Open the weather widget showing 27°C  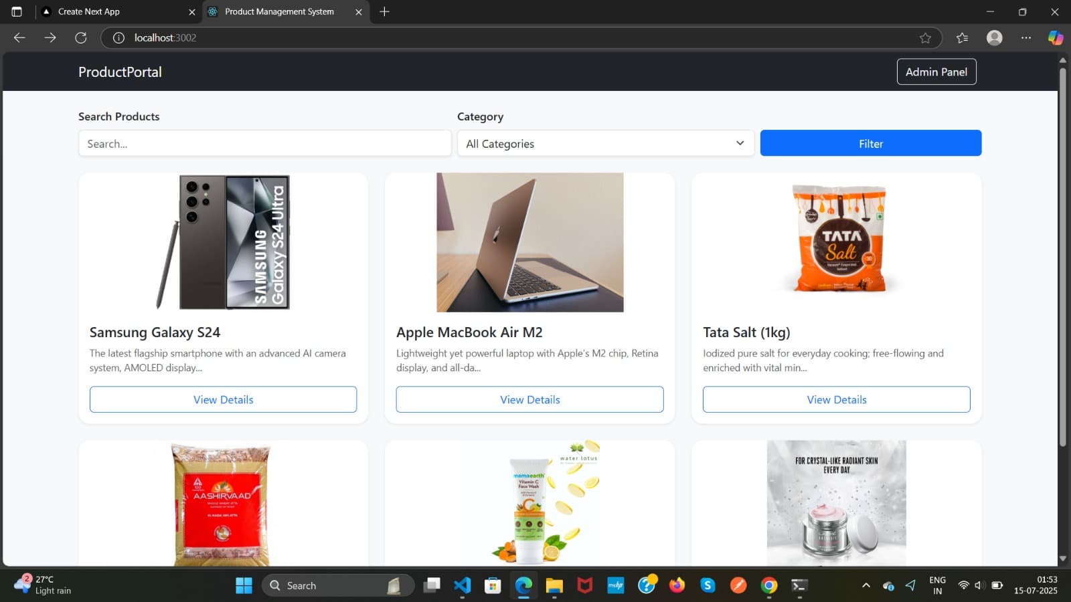(x=44, y=585)
